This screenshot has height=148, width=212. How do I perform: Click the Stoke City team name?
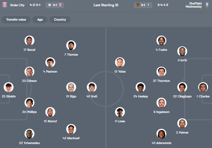pos(18,5)
